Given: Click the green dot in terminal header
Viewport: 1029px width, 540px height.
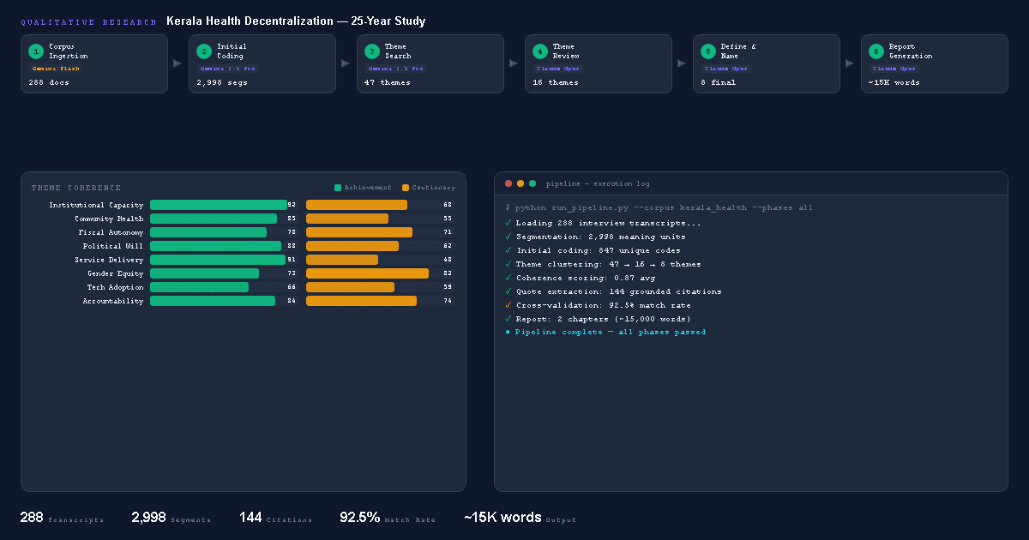Looking at the screenshot, I should 533,183.
